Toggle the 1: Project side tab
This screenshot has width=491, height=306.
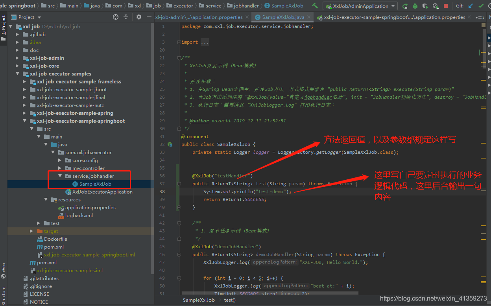click(4, 28)
